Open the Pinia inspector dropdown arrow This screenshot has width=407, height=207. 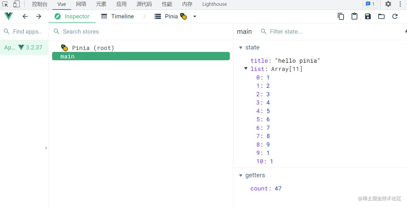(x=195, y=16)
